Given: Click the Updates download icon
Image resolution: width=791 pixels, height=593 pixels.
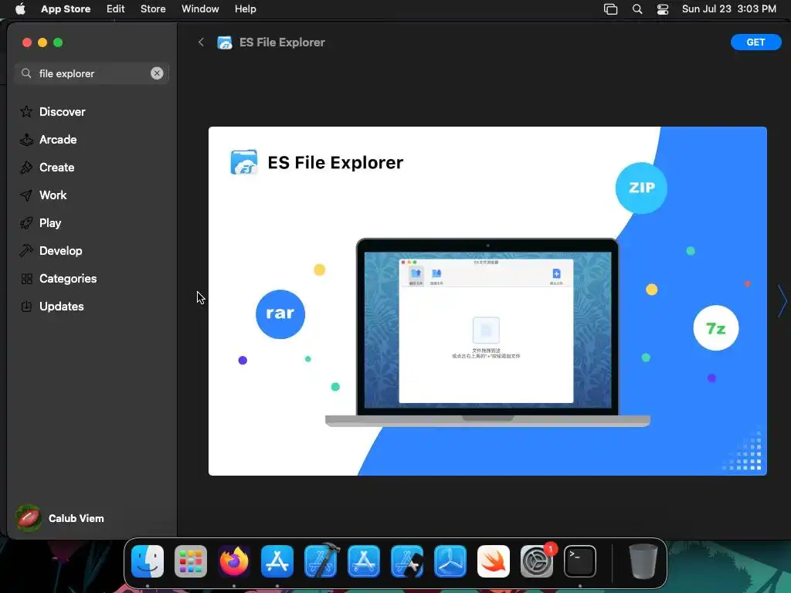Looking at the screenshot, I should pyautogui.click(x=26, y=306).
